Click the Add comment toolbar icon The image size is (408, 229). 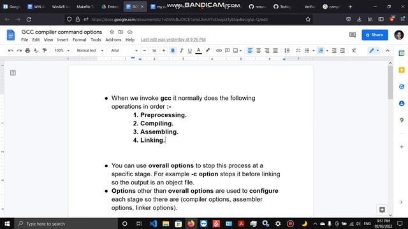click(227, 51)
